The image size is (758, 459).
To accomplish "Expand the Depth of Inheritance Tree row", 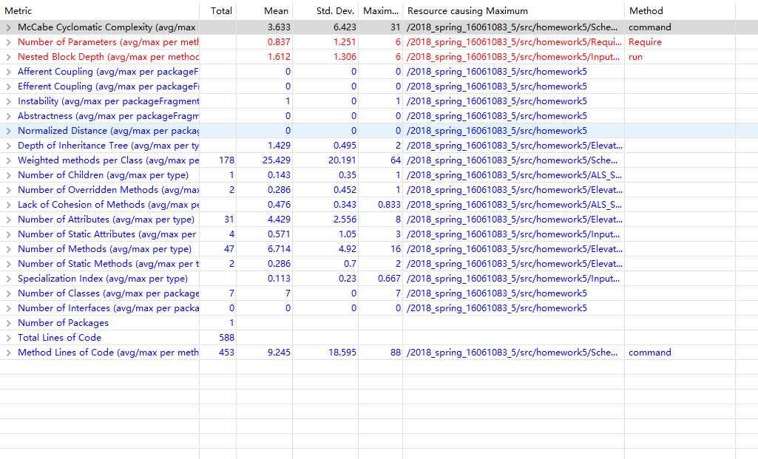I will click(x=9, y=146).
